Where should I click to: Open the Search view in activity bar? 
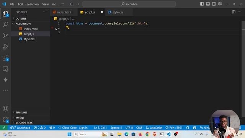tap(5, 25)
